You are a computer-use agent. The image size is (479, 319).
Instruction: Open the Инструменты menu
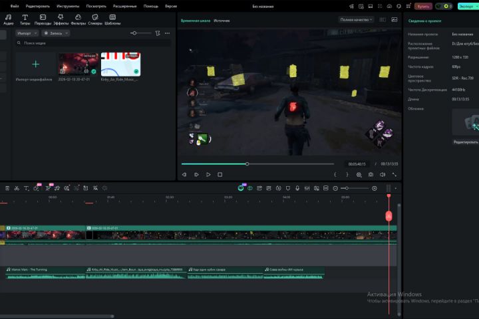pos(68,6)
